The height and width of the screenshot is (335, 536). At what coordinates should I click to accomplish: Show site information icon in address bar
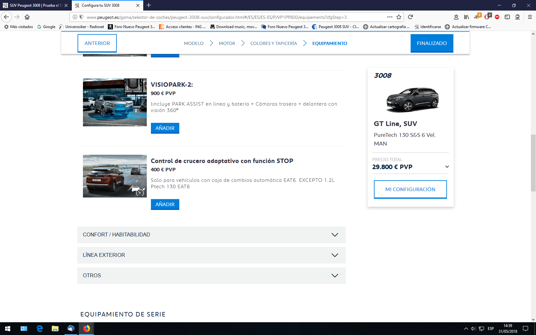click(x=75, y=17)
